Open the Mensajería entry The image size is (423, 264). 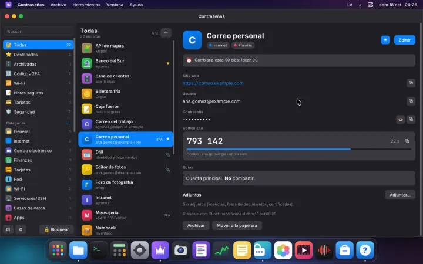coord(126,215)
